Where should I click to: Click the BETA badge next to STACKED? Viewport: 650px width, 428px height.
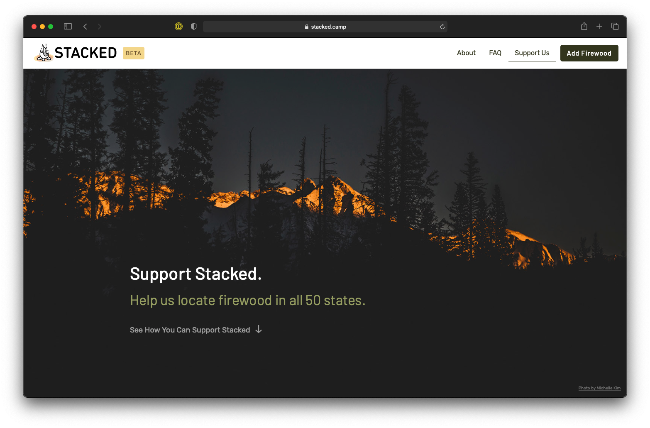tap(133, 53)
